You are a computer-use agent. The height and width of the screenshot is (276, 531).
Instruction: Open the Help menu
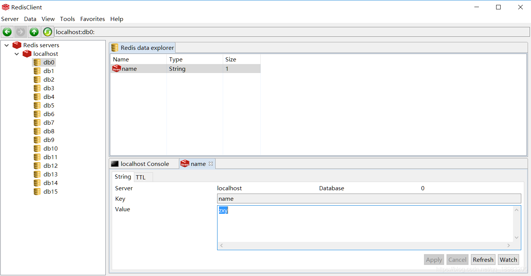tap(117, 19)
